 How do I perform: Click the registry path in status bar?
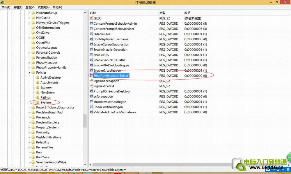[x=63, y=170]
